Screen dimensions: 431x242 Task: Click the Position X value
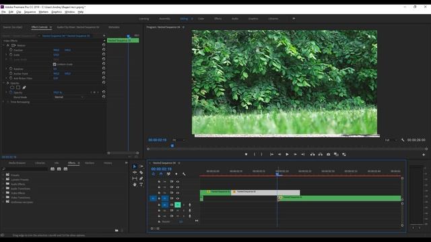click(x=57, y=50)
